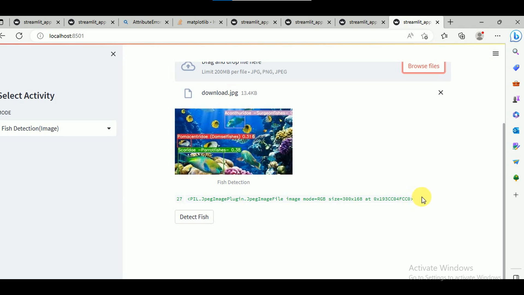Click the file document icon next to download.jpg

tap(188, 93)
